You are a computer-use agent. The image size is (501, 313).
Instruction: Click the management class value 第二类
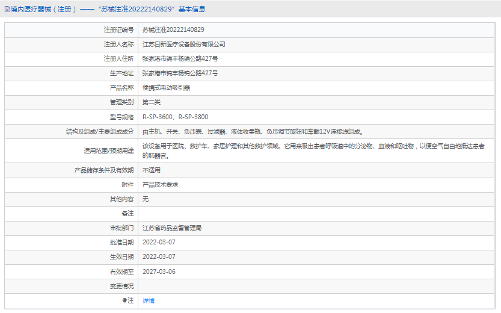152,102
